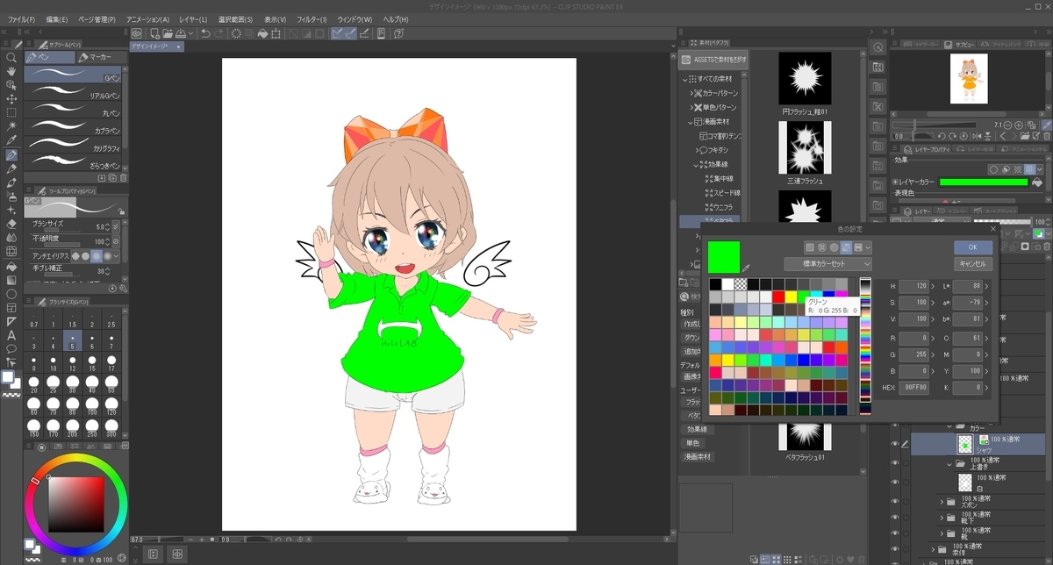Select the スピード線 material category

pyautogui.click(x=724, y=192)
